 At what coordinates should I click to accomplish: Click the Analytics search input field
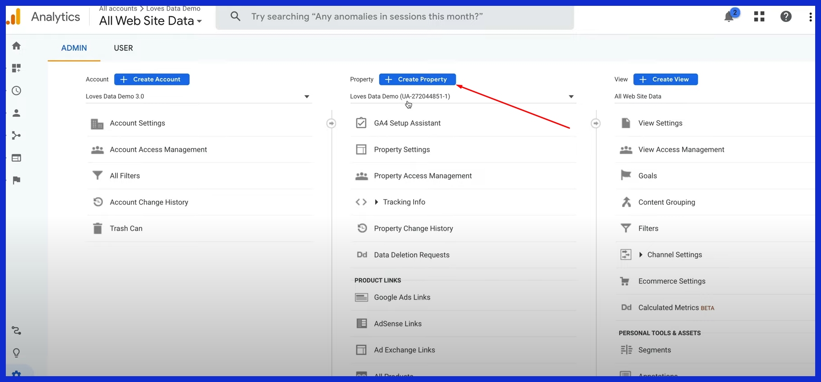(x=394, y=17)
